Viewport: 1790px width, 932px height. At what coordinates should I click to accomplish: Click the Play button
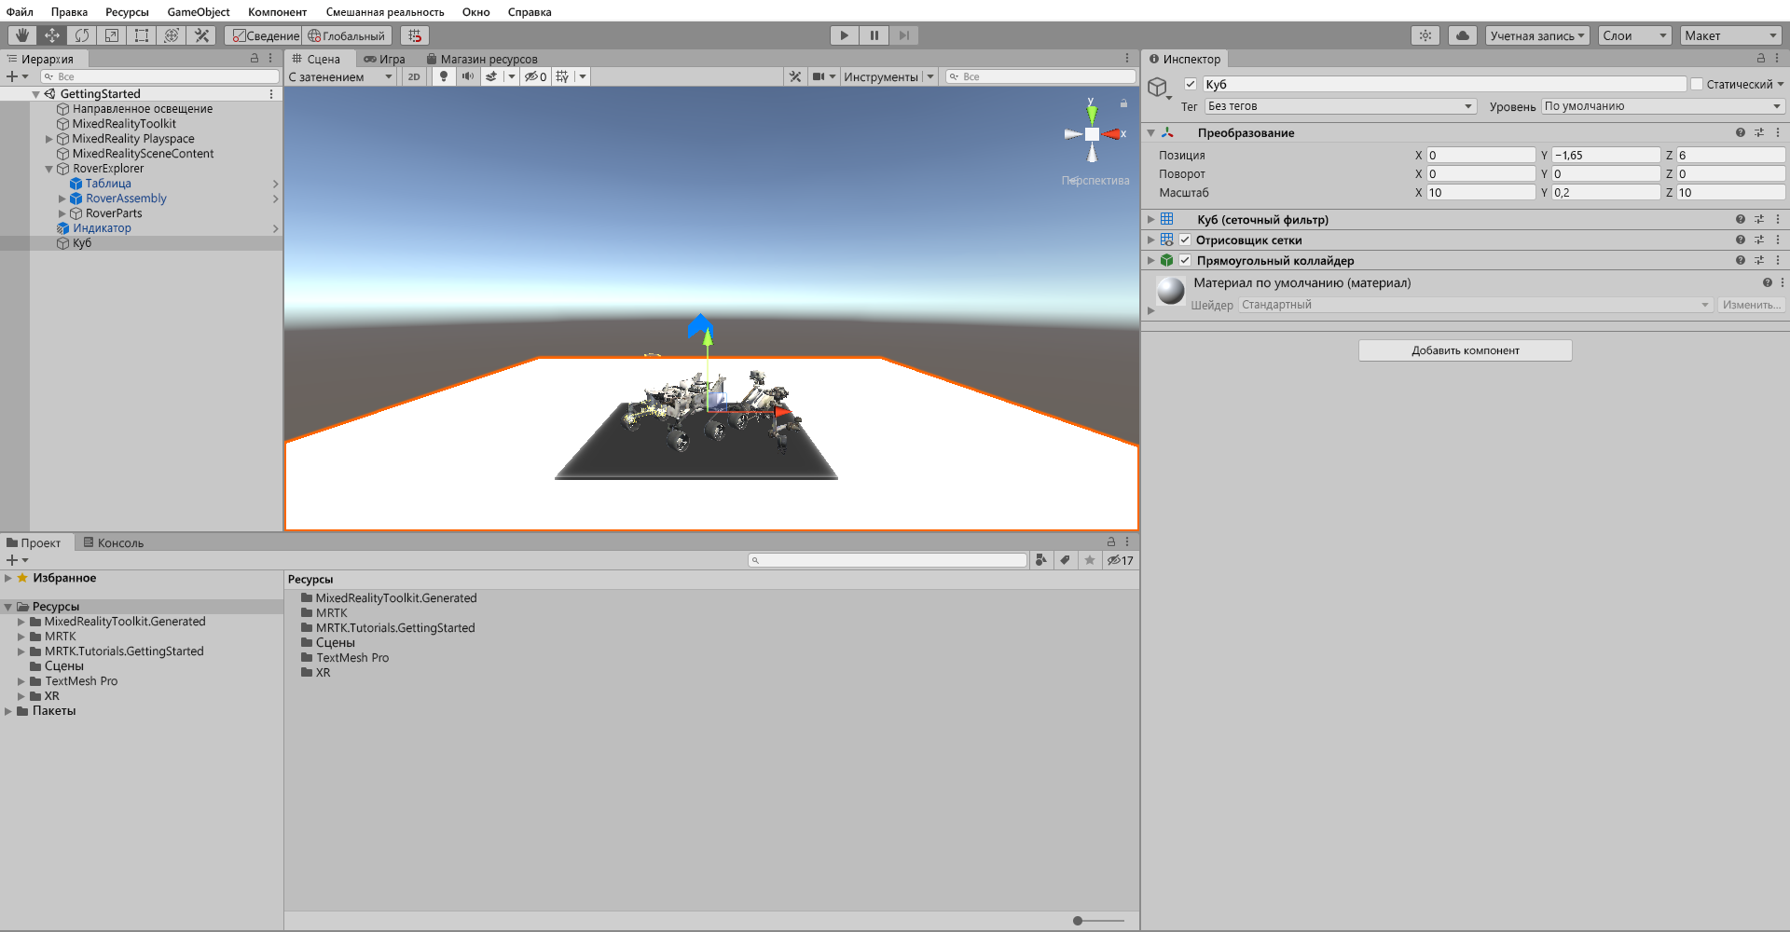[845, 35]
